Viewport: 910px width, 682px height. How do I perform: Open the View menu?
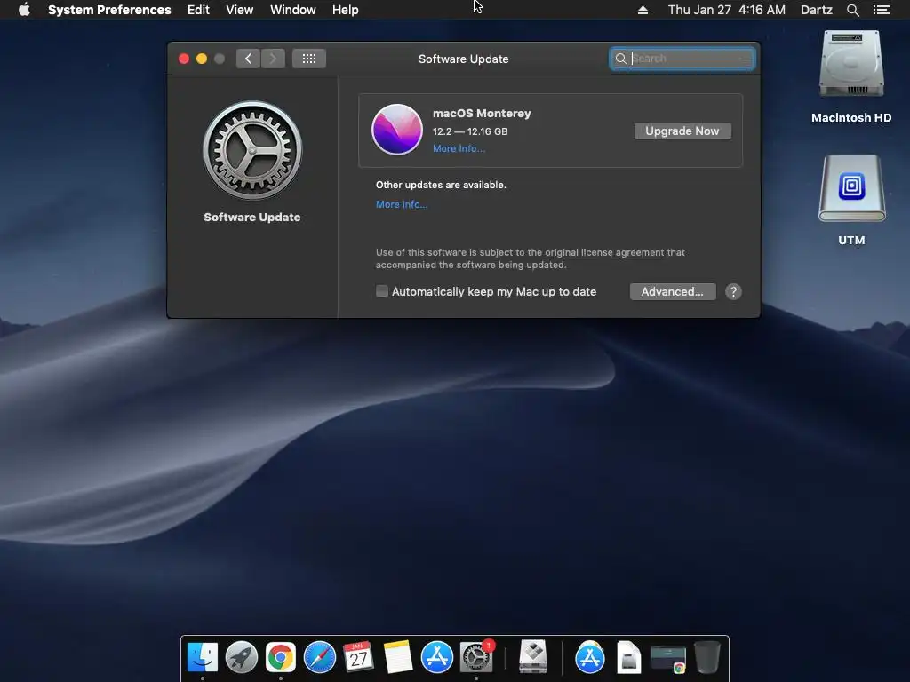(239, 10)
